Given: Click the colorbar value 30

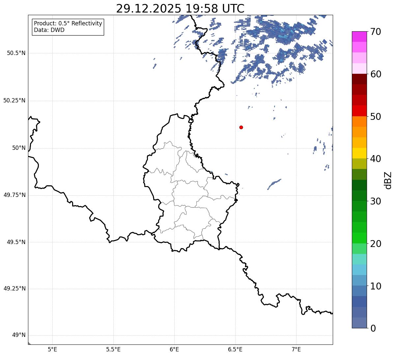Looking at the screenshot, I should point(376,201).
